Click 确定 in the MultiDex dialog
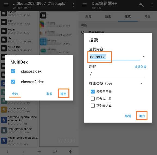Screen dimensions: 157x155 [x=64, y=94]
